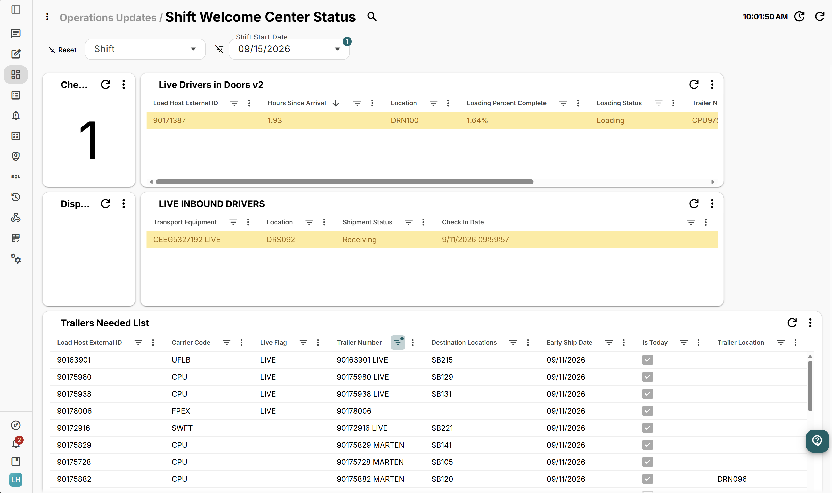Open Trailers Needed List options menu

(810, 323)
